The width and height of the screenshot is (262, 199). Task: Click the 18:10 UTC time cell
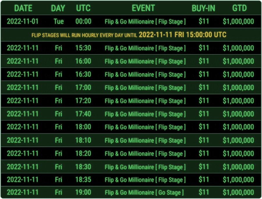(x=83, y=140)
